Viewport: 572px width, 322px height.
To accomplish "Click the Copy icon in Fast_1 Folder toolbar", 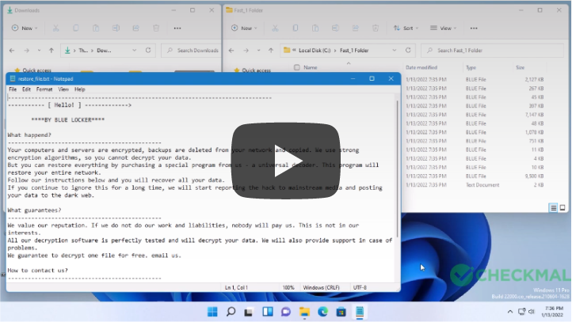I will tap(296, 28).
